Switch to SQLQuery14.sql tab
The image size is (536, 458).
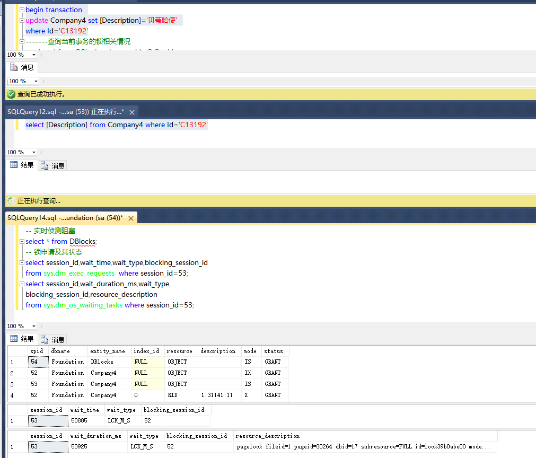coord(65,218)
